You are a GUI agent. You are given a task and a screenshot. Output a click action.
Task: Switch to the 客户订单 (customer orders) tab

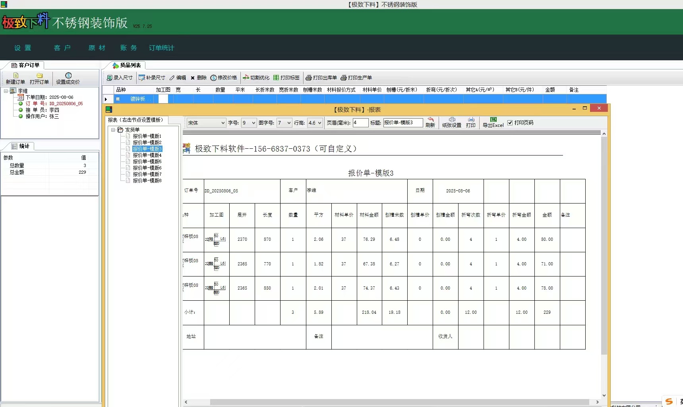pyautogui.click(x=25, y=65)
